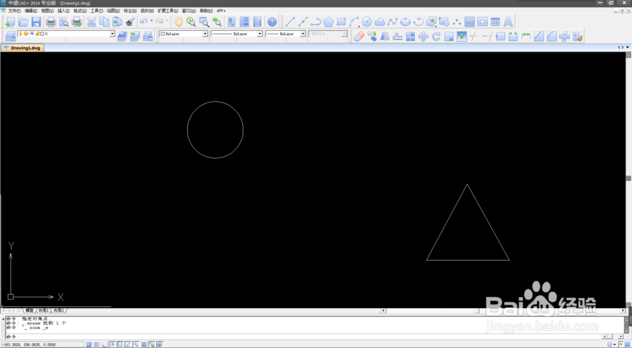The image size is (632, 348).
Task: Select the Polygon tool
Action: pos(329,22)
